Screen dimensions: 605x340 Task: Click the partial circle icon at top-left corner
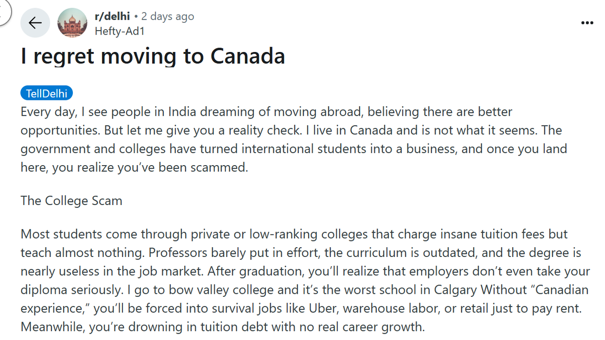pos(4,12)
